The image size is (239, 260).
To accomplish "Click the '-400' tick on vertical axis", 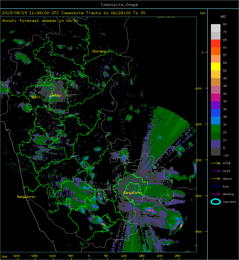I will (199, 196).
